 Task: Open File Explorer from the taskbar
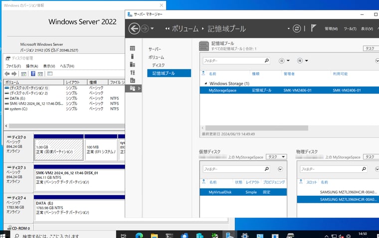click(154, 236)
